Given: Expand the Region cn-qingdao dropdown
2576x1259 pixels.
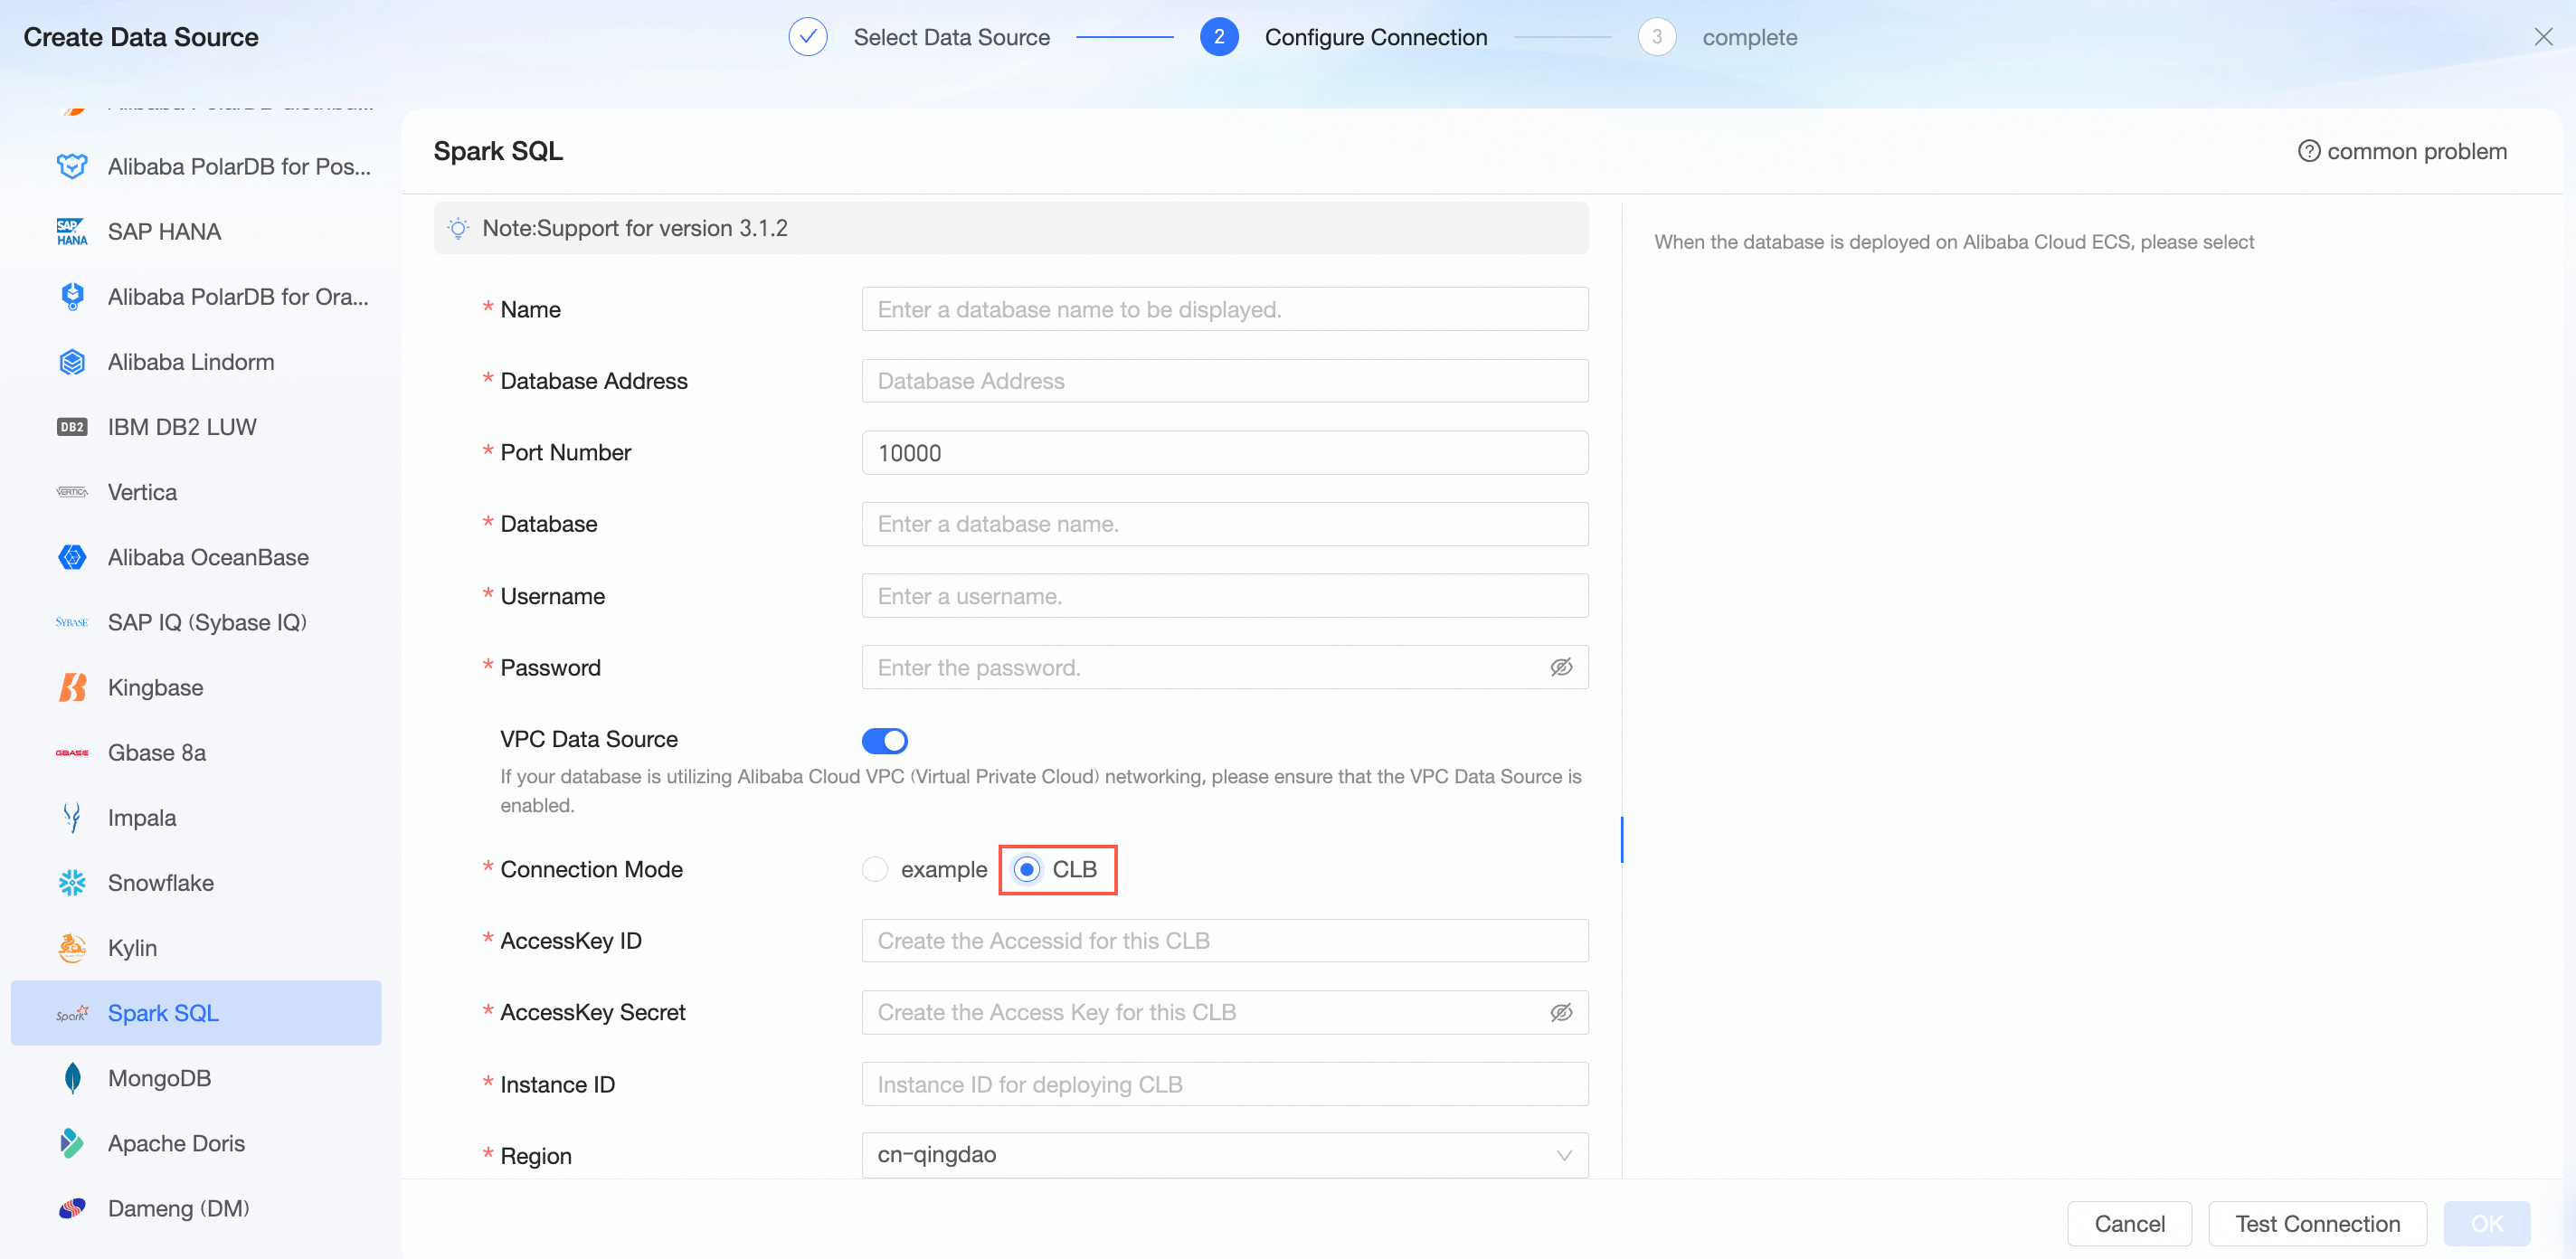Looking at the screenshot, I should [x=1224, y=1155].
